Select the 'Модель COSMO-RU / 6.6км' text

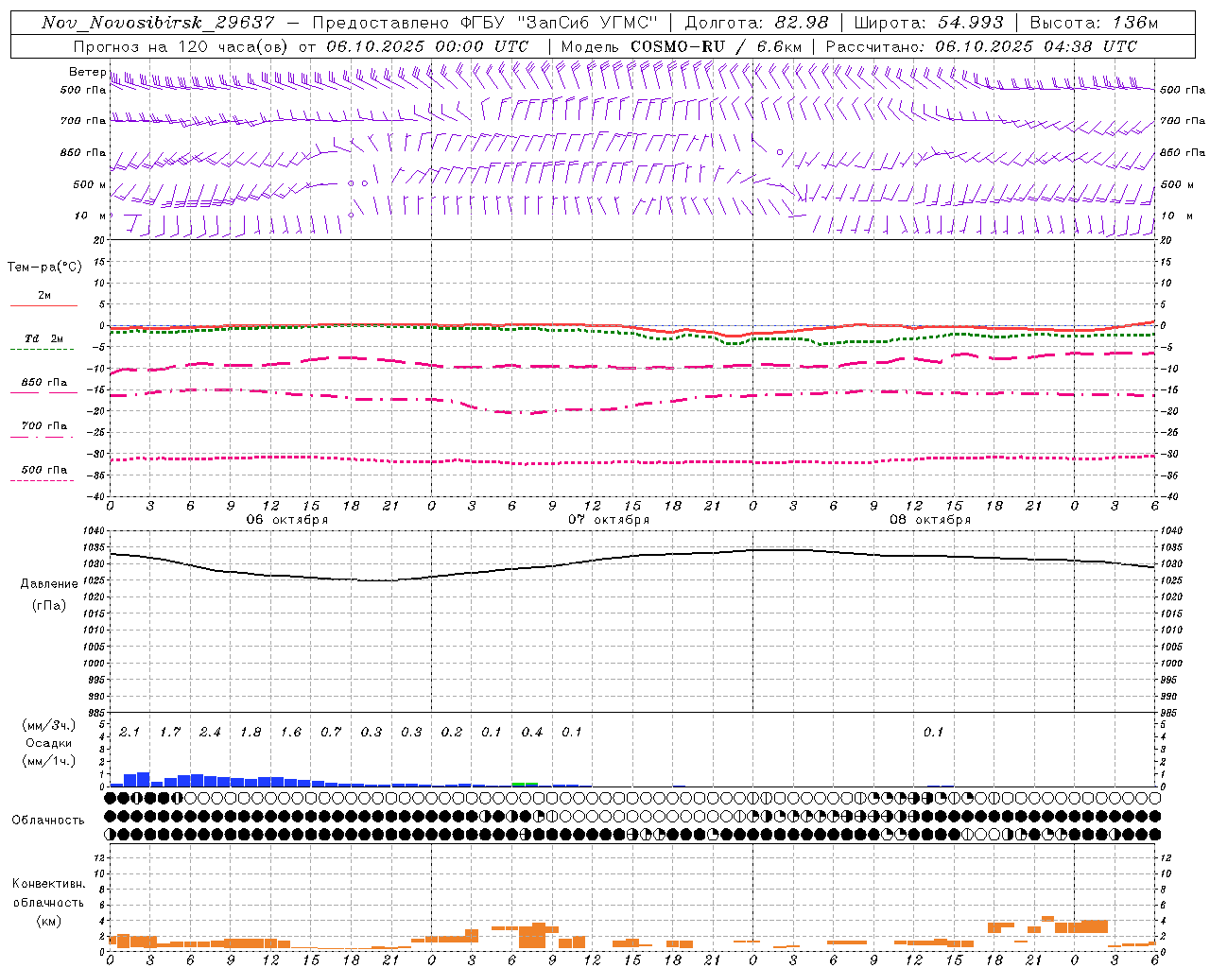(x=681, y=46)
